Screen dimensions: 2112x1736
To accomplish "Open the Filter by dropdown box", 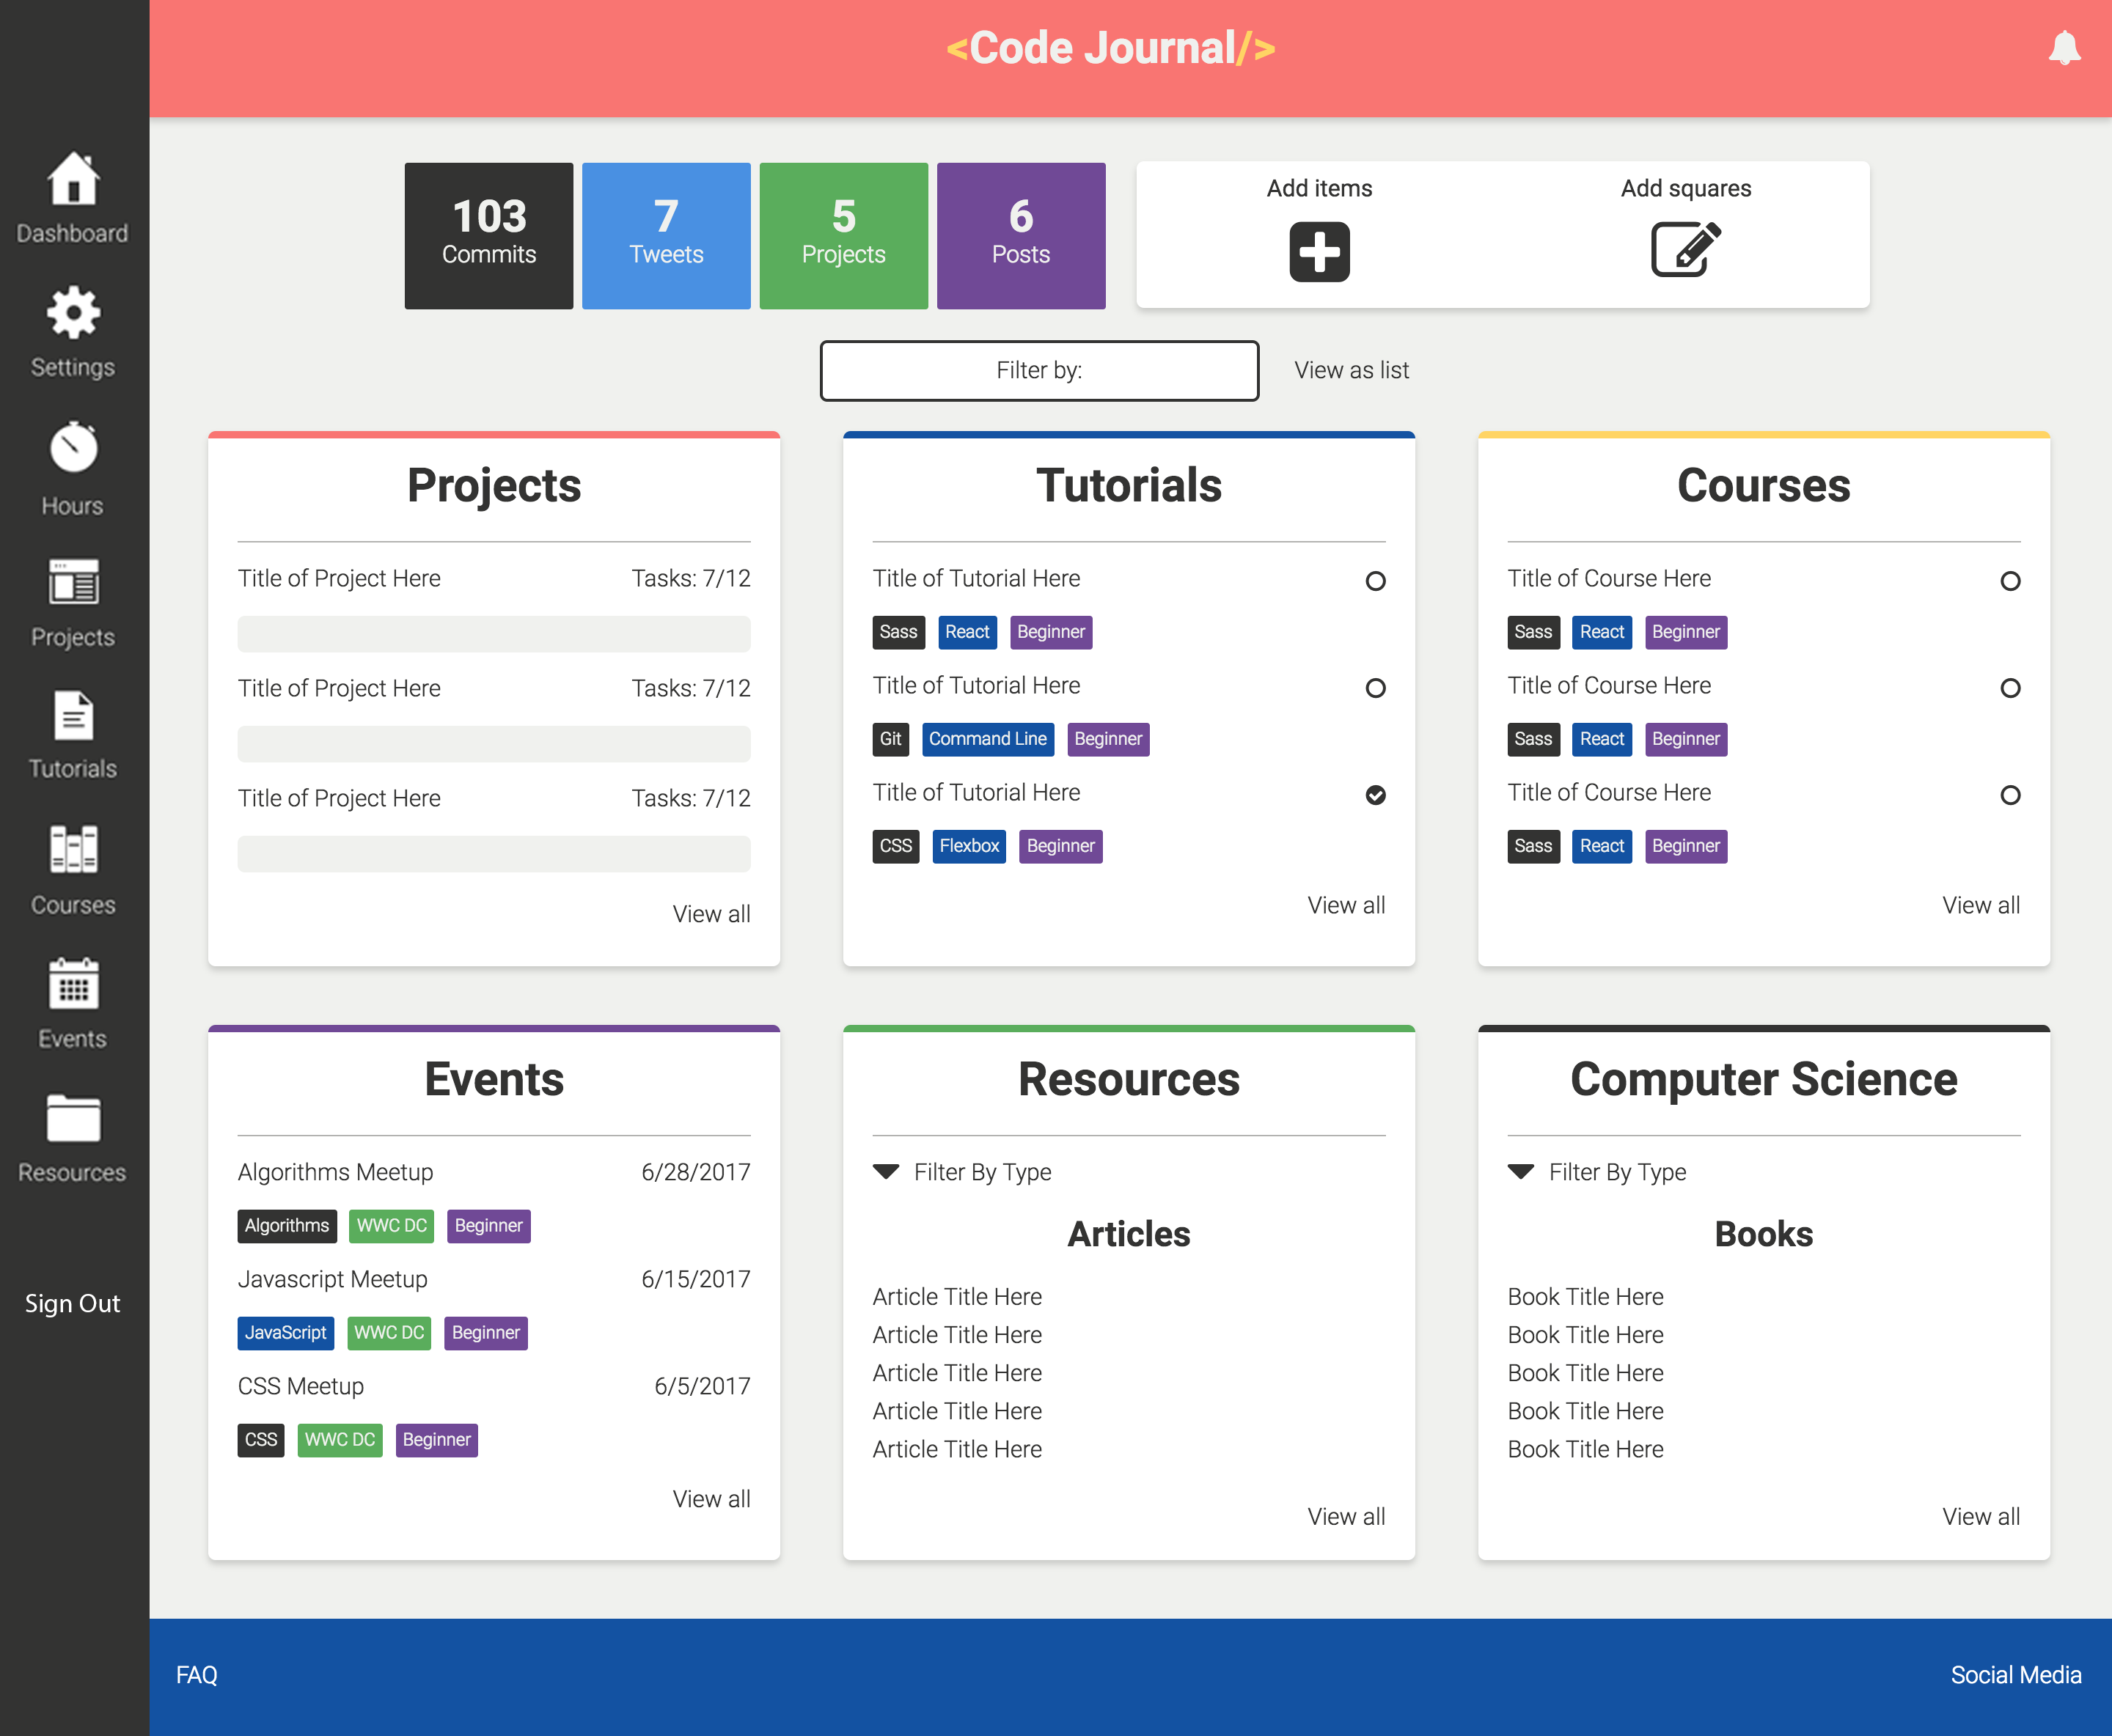I will [x=1038, y=370].
